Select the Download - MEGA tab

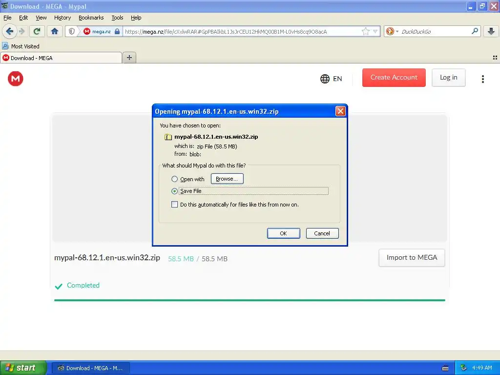click(x=61, y=58)
